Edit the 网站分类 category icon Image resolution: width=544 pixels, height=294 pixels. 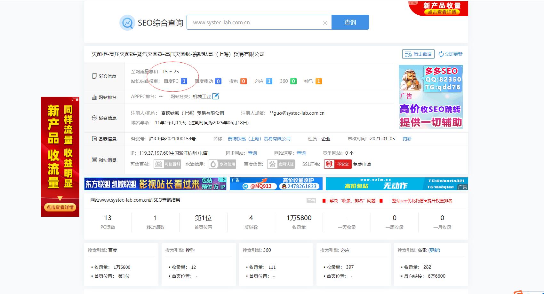coord(216,96)
